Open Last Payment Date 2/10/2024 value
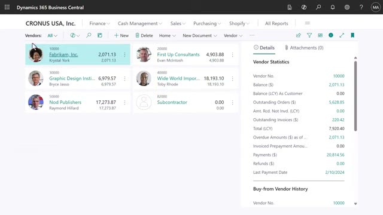Screen dimensions: 383x215 335,173
